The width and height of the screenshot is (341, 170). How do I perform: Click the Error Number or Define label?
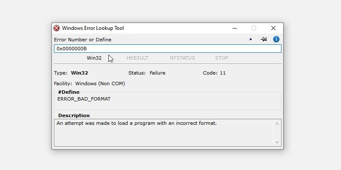(x=82, y=40)
